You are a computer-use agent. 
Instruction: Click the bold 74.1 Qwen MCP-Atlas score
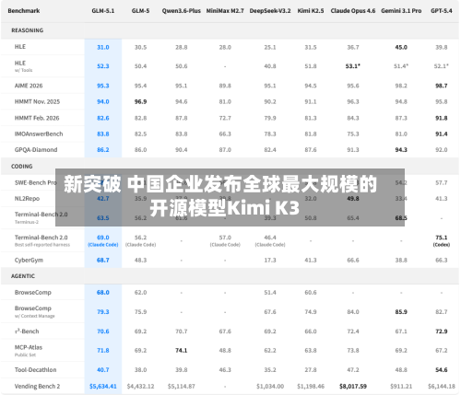(x=182, y=351)
